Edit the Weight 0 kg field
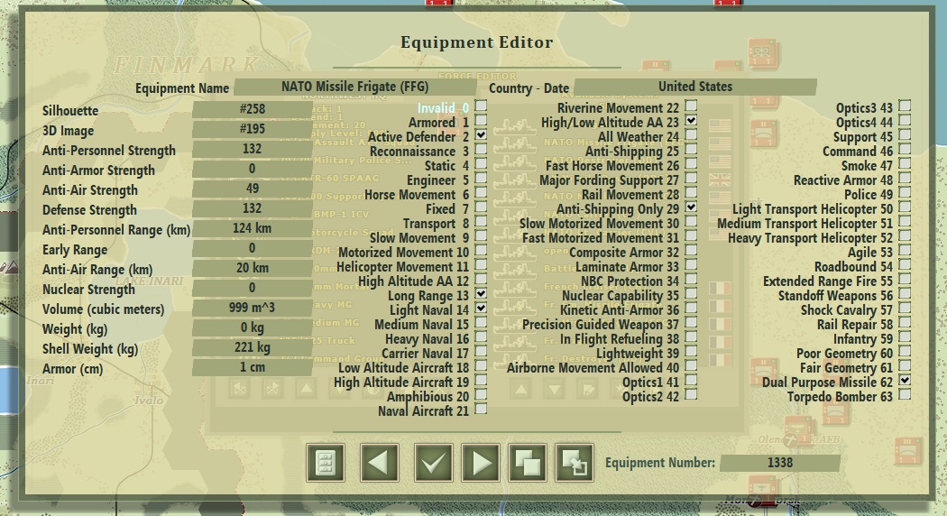This screenshot has height=516, width=947. pos(252,327)
